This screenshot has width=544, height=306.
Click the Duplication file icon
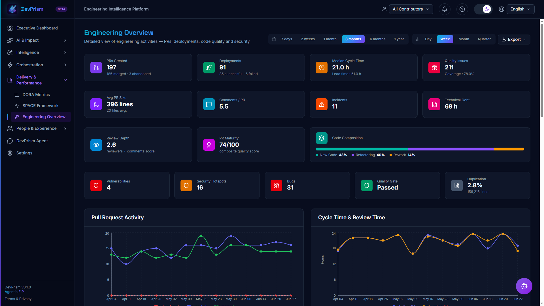point(457,185)
